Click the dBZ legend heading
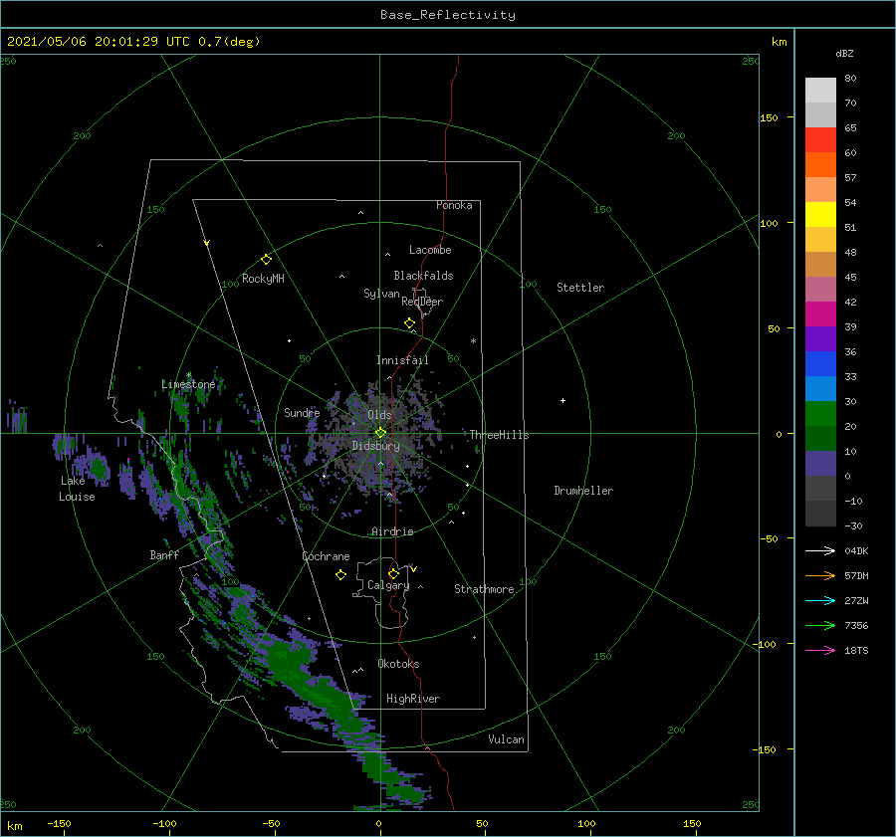Viewport: 896px width, 837px height. pyautogui.click(x=844, y=53)
